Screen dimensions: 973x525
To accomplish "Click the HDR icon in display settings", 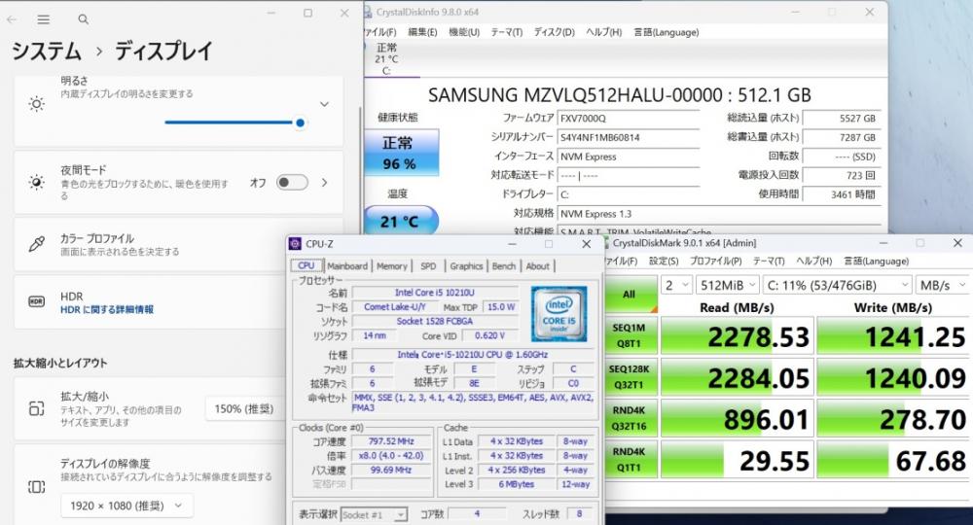I will pyautogui.click(x=37, y=301).
